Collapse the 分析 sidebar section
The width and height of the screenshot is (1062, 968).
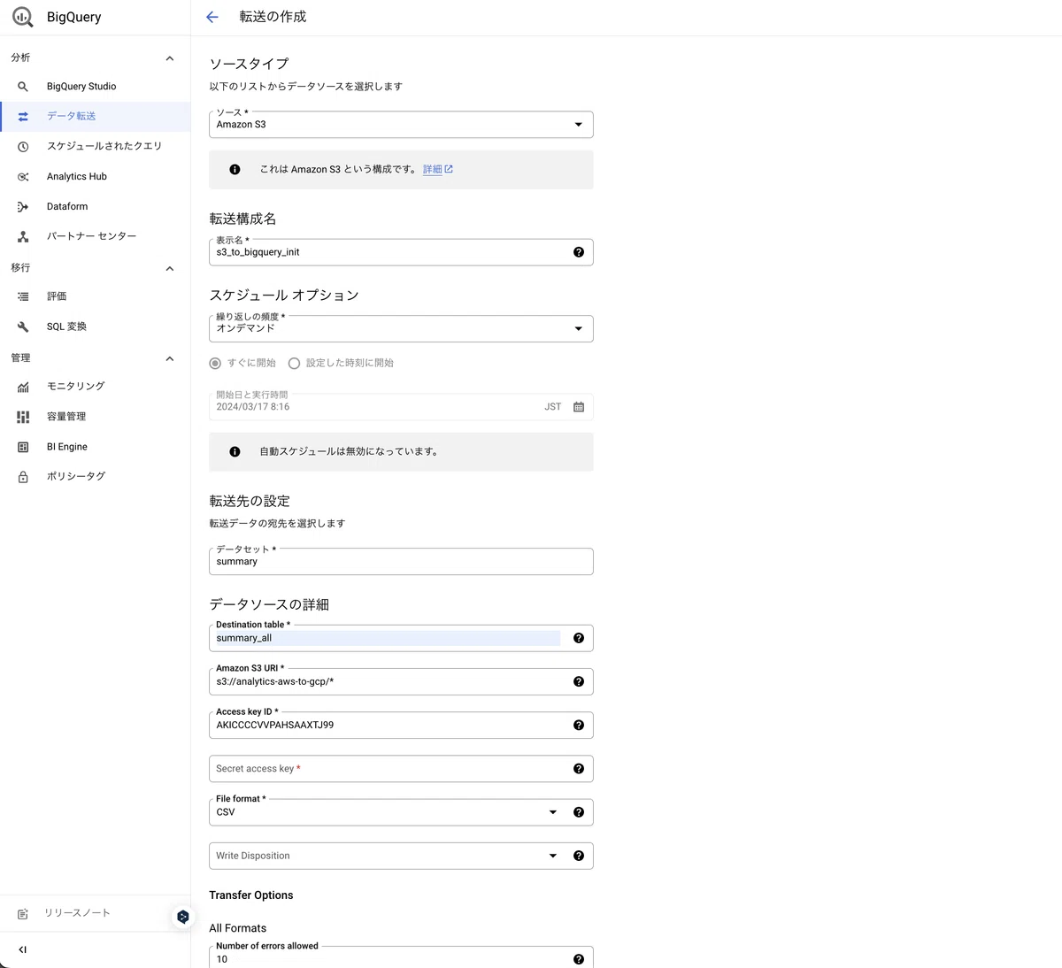[170, 58]
